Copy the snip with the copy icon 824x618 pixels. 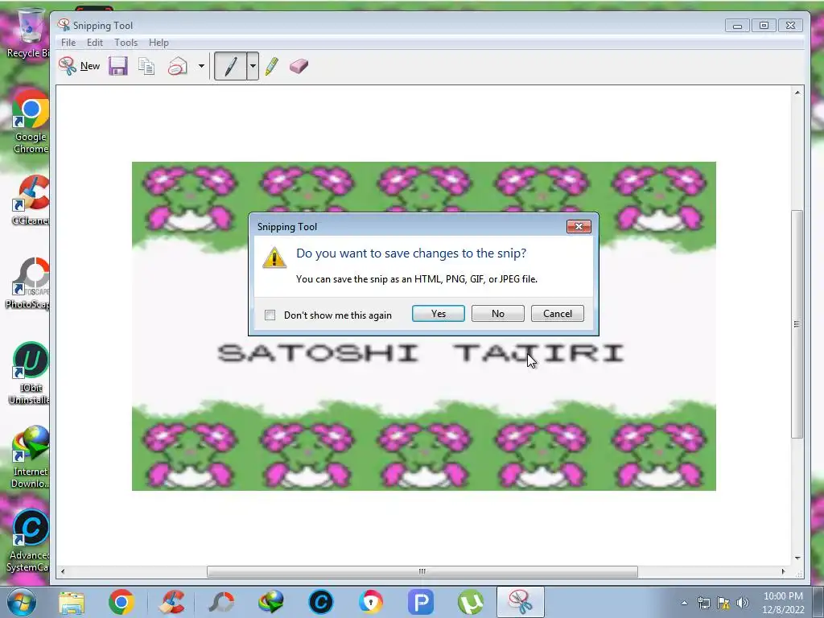pos(146,66)
